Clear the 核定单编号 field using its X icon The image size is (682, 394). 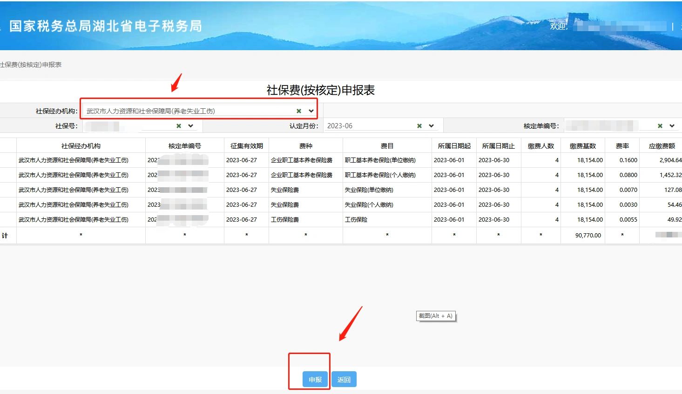click(660, 126)
